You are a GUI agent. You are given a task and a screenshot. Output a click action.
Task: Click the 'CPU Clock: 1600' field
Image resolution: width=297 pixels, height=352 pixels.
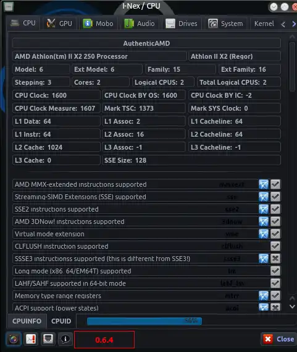(x=56, y=95)
